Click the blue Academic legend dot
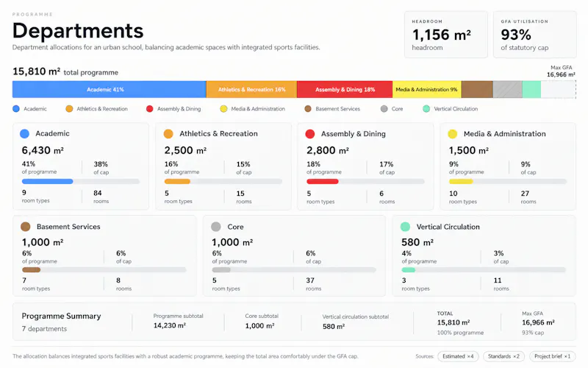 [16, 109]
